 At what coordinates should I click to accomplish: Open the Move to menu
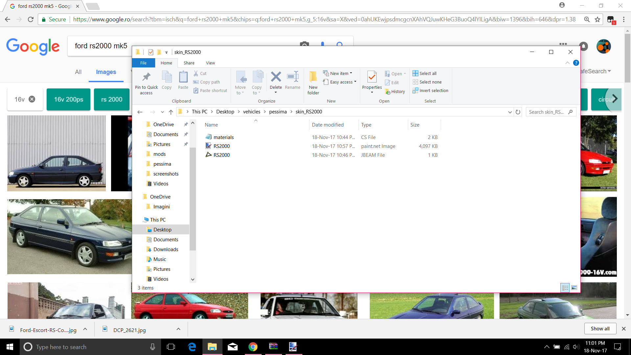point(240,83)
